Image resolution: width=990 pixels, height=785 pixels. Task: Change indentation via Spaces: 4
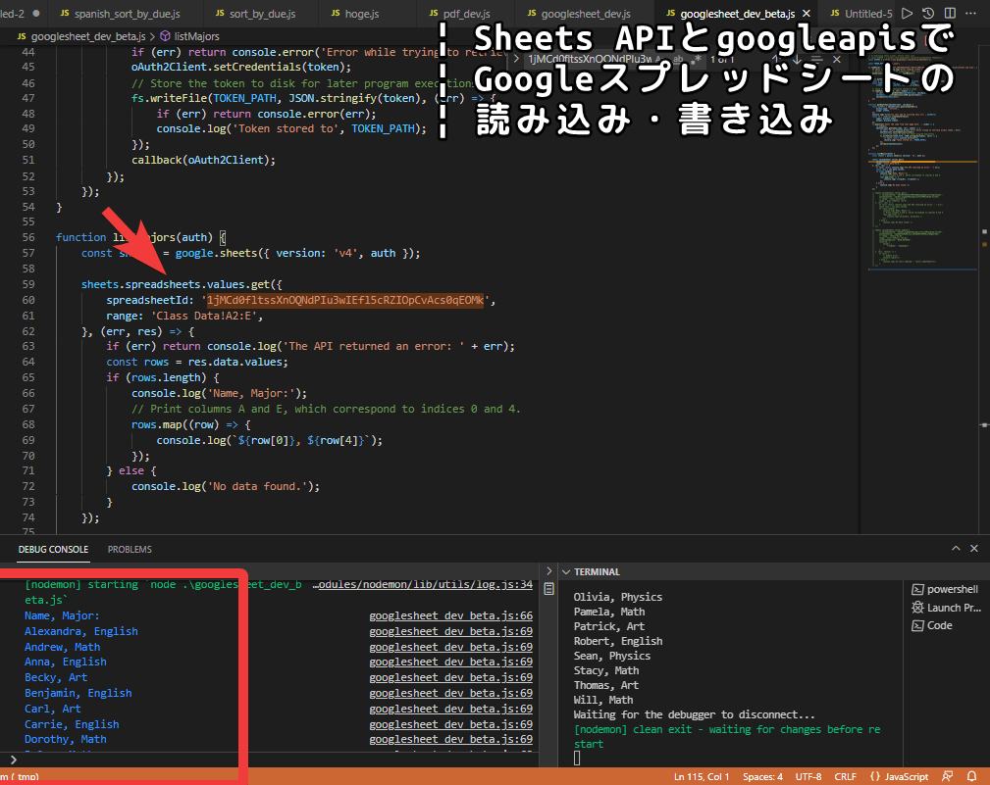762,776
